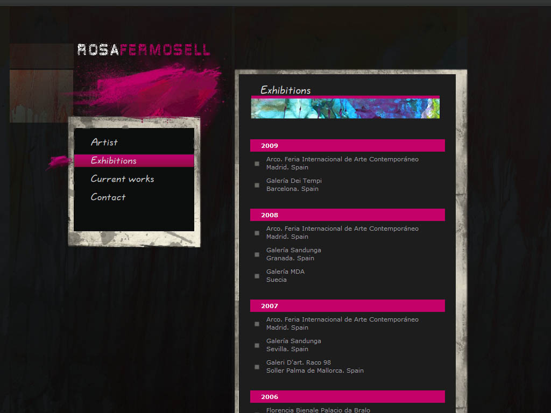Screen dimensions: 551x413
Task: Open the Contact page
Action: point(108,197)
